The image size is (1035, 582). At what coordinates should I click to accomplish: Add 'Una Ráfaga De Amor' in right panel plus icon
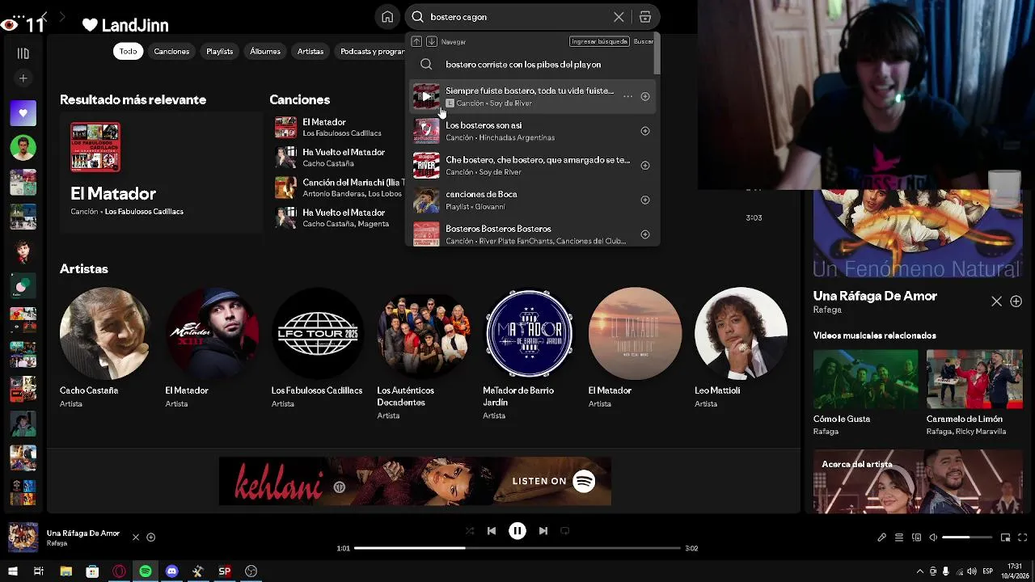click(1016, 302)
